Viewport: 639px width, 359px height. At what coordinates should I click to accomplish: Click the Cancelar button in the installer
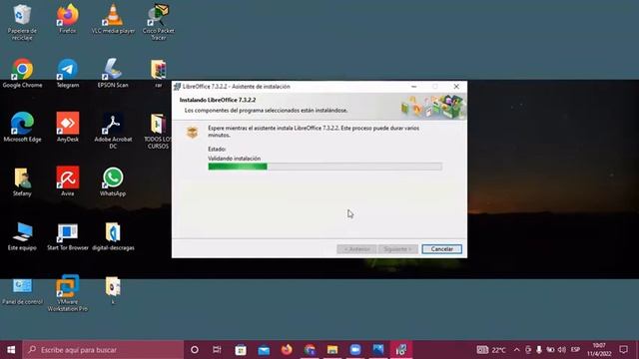tap(441, 248)
